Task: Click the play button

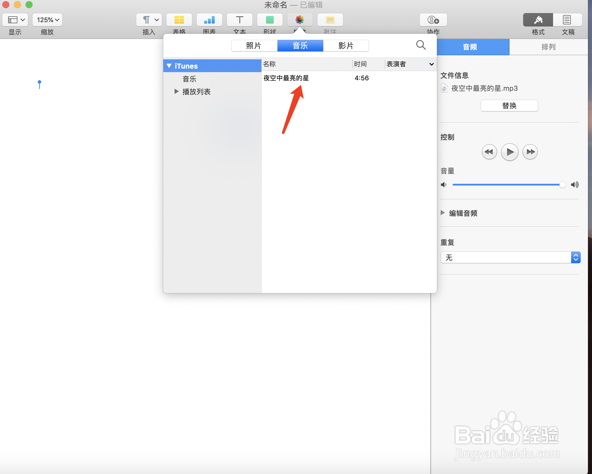Action: [510, 152]
